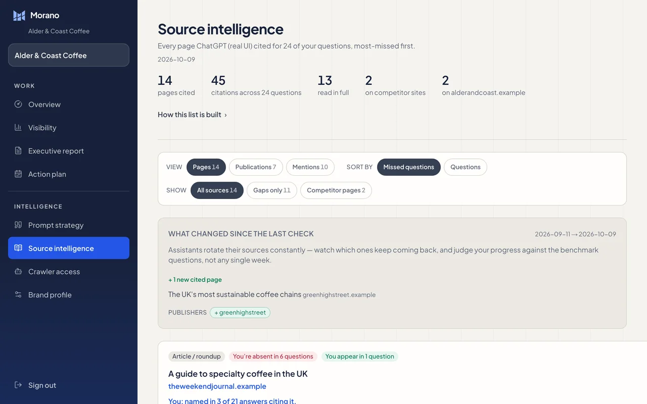Screen dimensions: 647x404
Task: Switch view to Mentions 10
Action: pos(310,167)
